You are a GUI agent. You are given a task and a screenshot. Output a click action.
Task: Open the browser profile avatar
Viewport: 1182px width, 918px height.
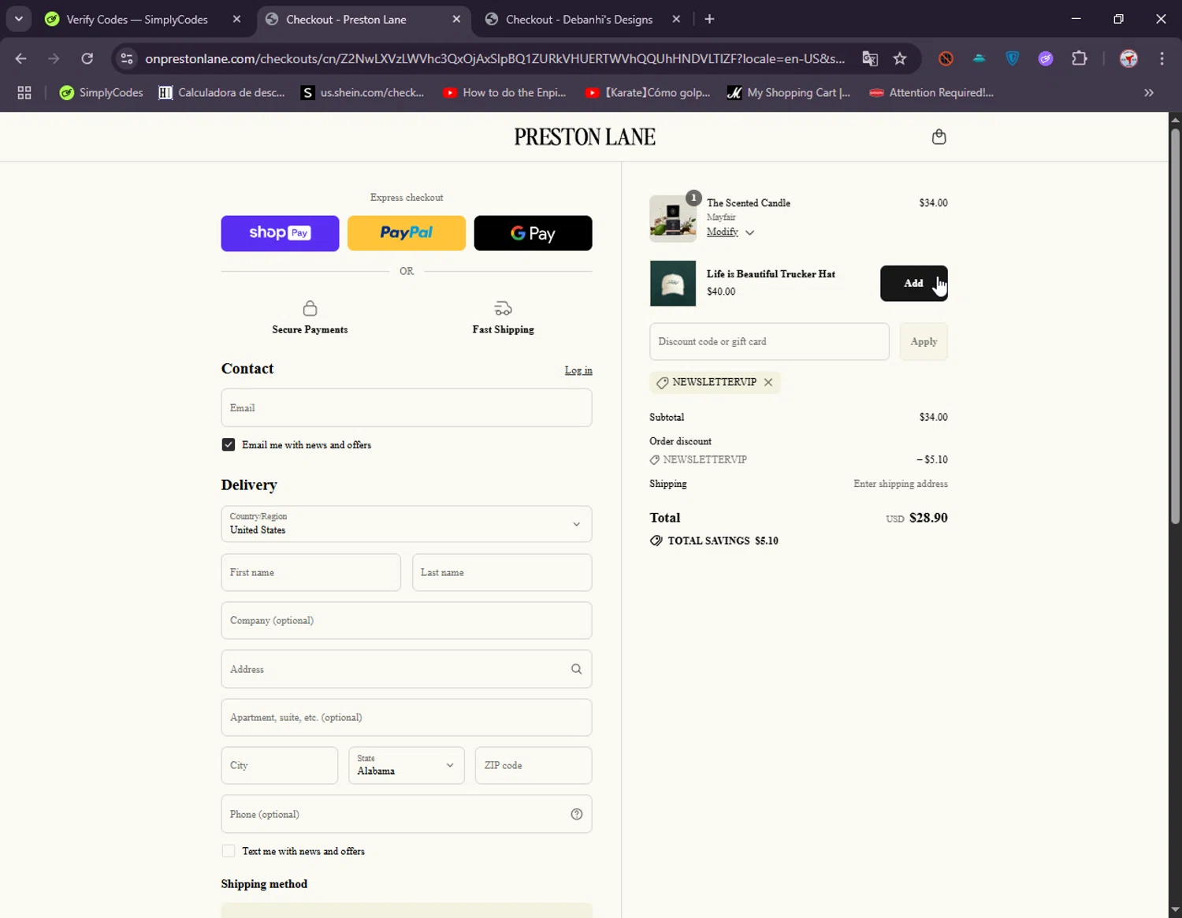tap(1128, 58)
